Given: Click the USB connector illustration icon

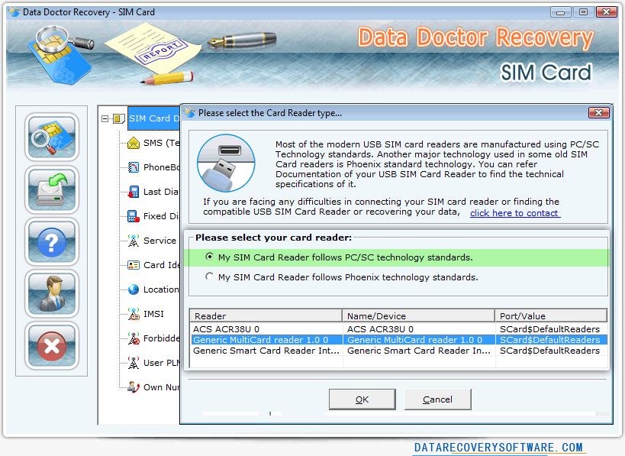Looking at the screenshot, I should point(226,163).
